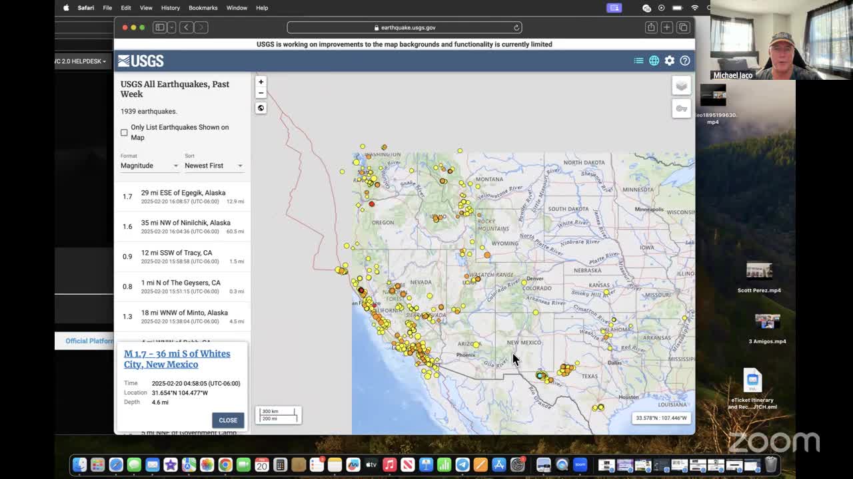Select 35 mi NW of Ninilchik, Alaska event

(183, 226)
